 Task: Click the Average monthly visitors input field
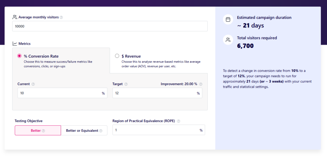coord(110,26)
